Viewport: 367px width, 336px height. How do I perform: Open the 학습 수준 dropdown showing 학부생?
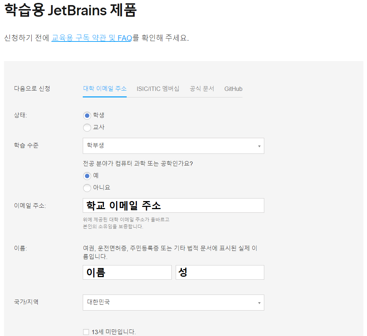coord(174,146)
